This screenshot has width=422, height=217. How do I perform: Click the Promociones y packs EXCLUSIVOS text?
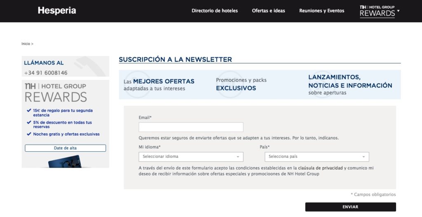point(241,84)
